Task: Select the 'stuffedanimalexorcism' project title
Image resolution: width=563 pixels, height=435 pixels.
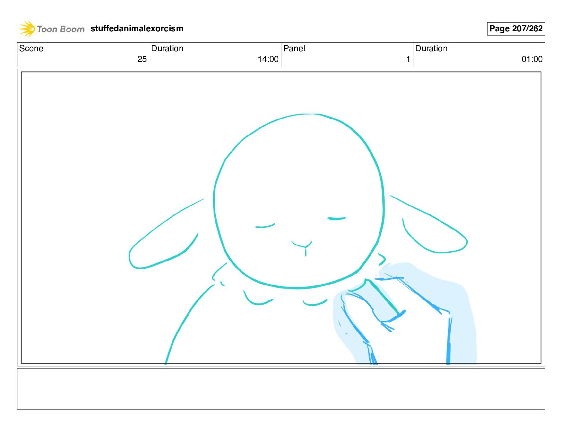Action: click(137, 28)
